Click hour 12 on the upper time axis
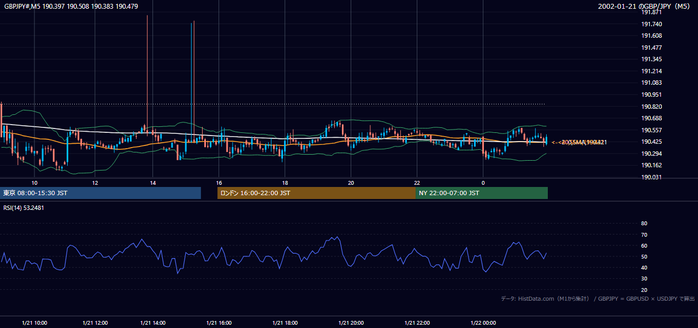The image size is (698, 328). [x=95, y=183]
